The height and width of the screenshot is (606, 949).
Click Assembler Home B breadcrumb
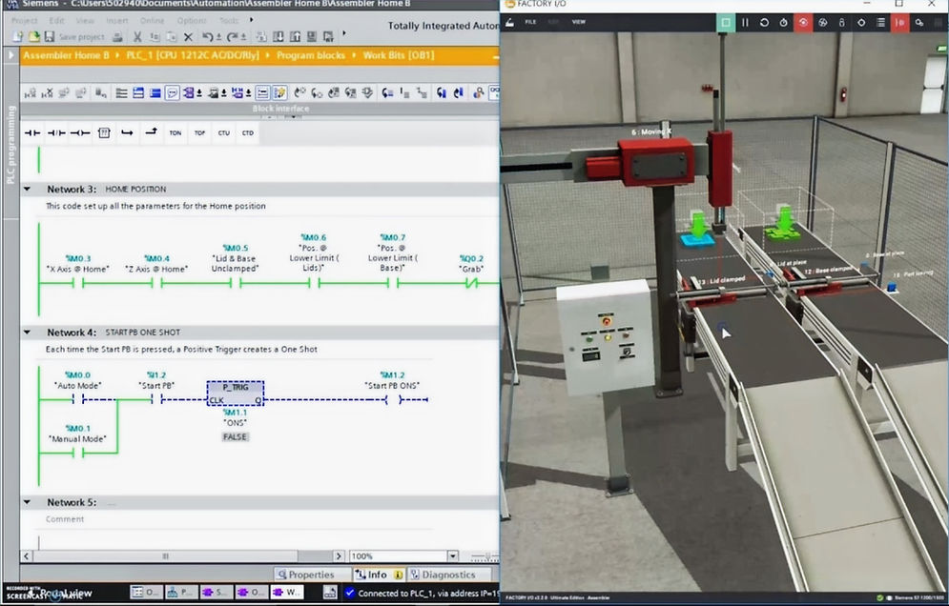pos(67,55)
